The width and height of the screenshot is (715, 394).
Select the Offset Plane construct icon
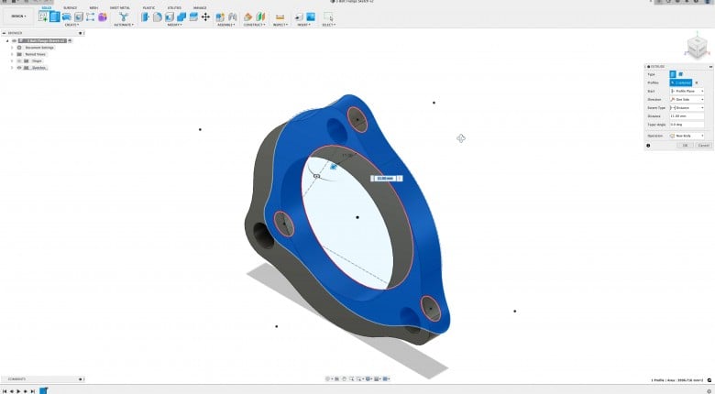pos(248,16)
